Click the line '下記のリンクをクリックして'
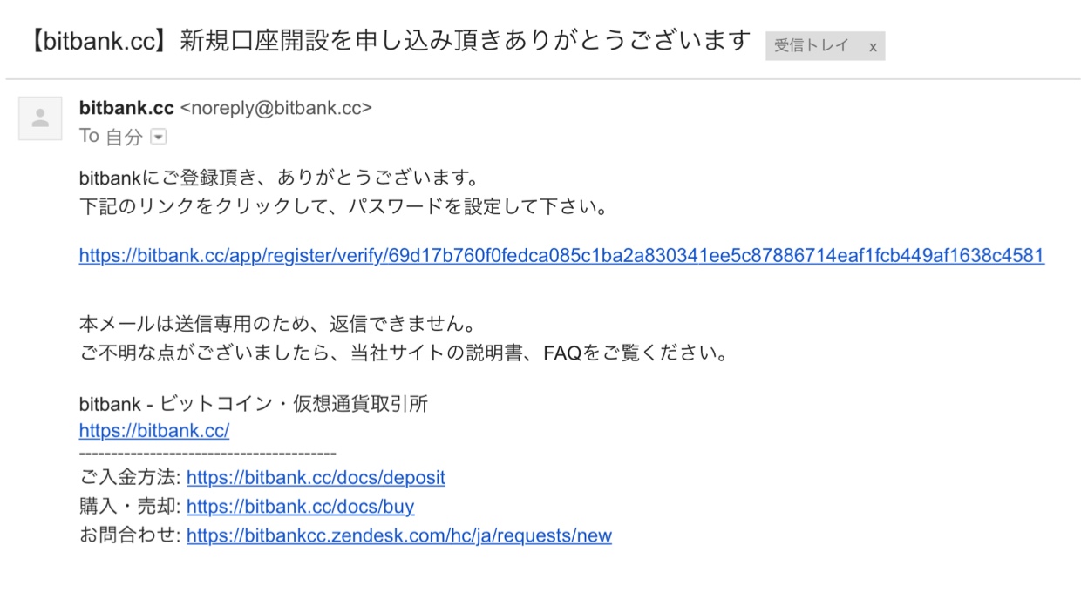Viewport: 1081px width, 592px height. 343,208
